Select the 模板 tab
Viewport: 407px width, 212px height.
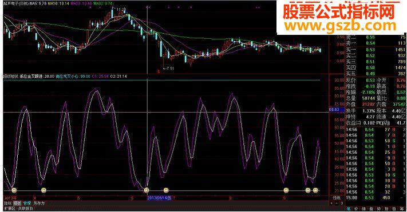point(17,203)
